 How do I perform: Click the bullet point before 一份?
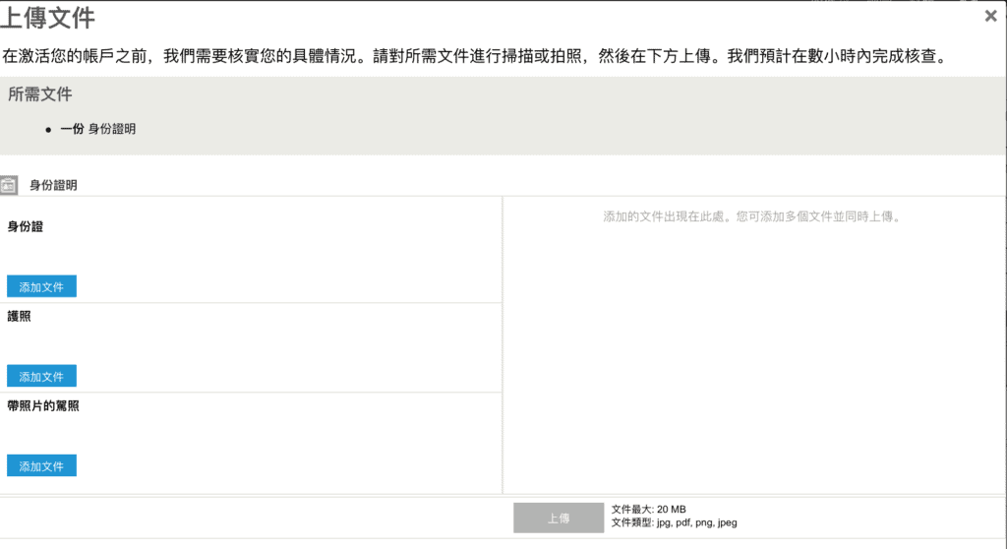coord(48,130)
